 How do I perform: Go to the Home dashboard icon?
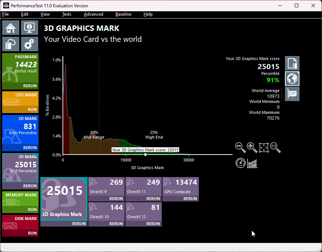pos(11,28)
